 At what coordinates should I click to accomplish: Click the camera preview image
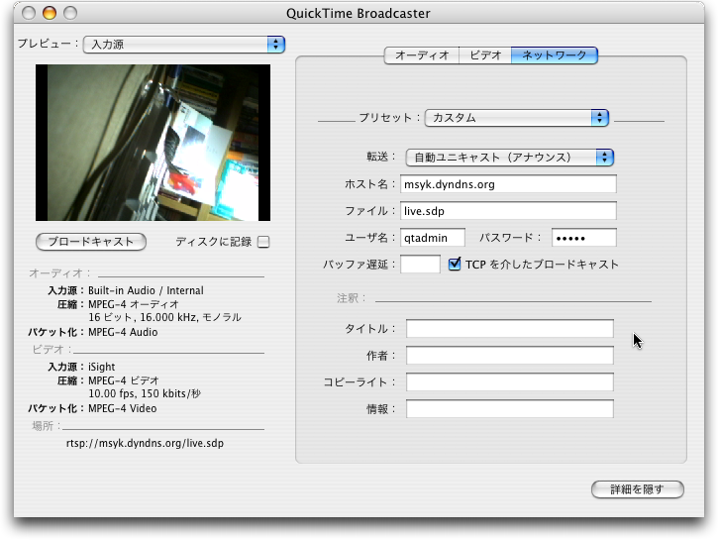[x=153, y=143]
